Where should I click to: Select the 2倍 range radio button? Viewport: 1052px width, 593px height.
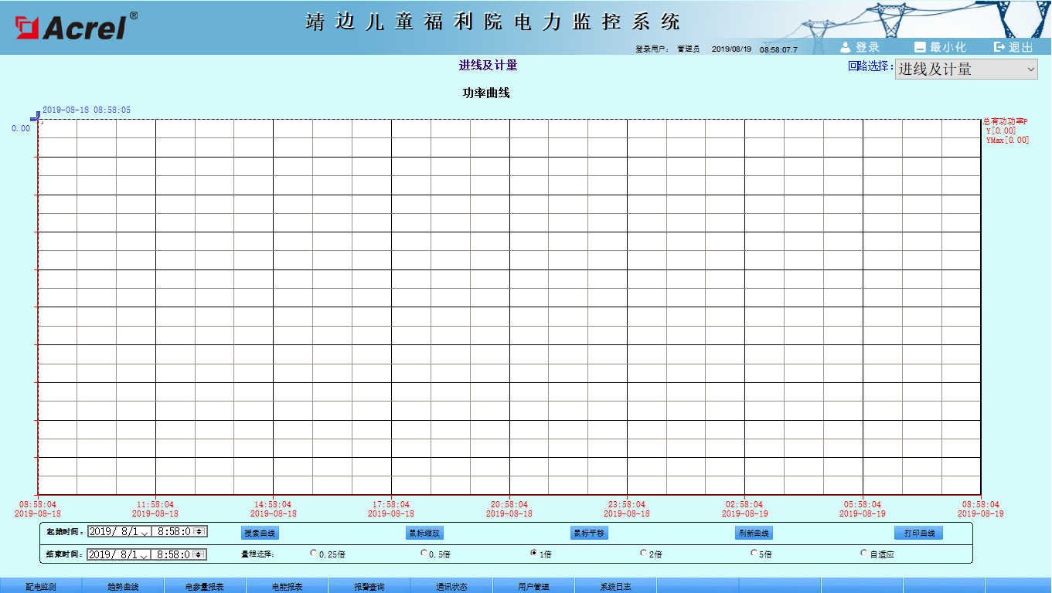click(643, 553)
